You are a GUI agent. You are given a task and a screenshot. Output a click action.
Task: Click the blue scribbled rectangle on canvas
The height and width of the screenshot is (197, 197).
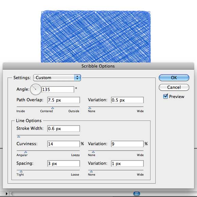click(x=96, y=36)
